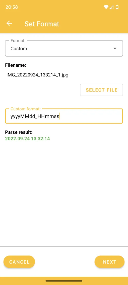Viewport: 128px width, 285px height.
Task: Click the filename IMG_20220924_133214_1.jpg text
Action: 37,75
